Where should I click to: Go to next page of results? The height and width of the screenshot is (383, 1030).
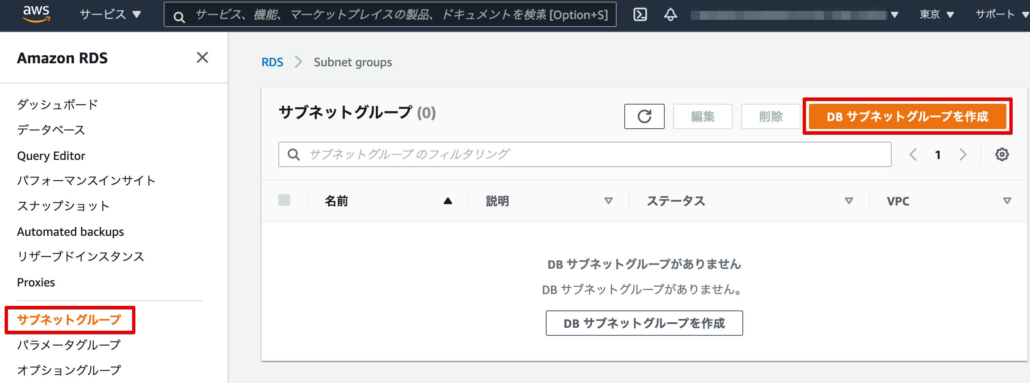tap(963, 154)
